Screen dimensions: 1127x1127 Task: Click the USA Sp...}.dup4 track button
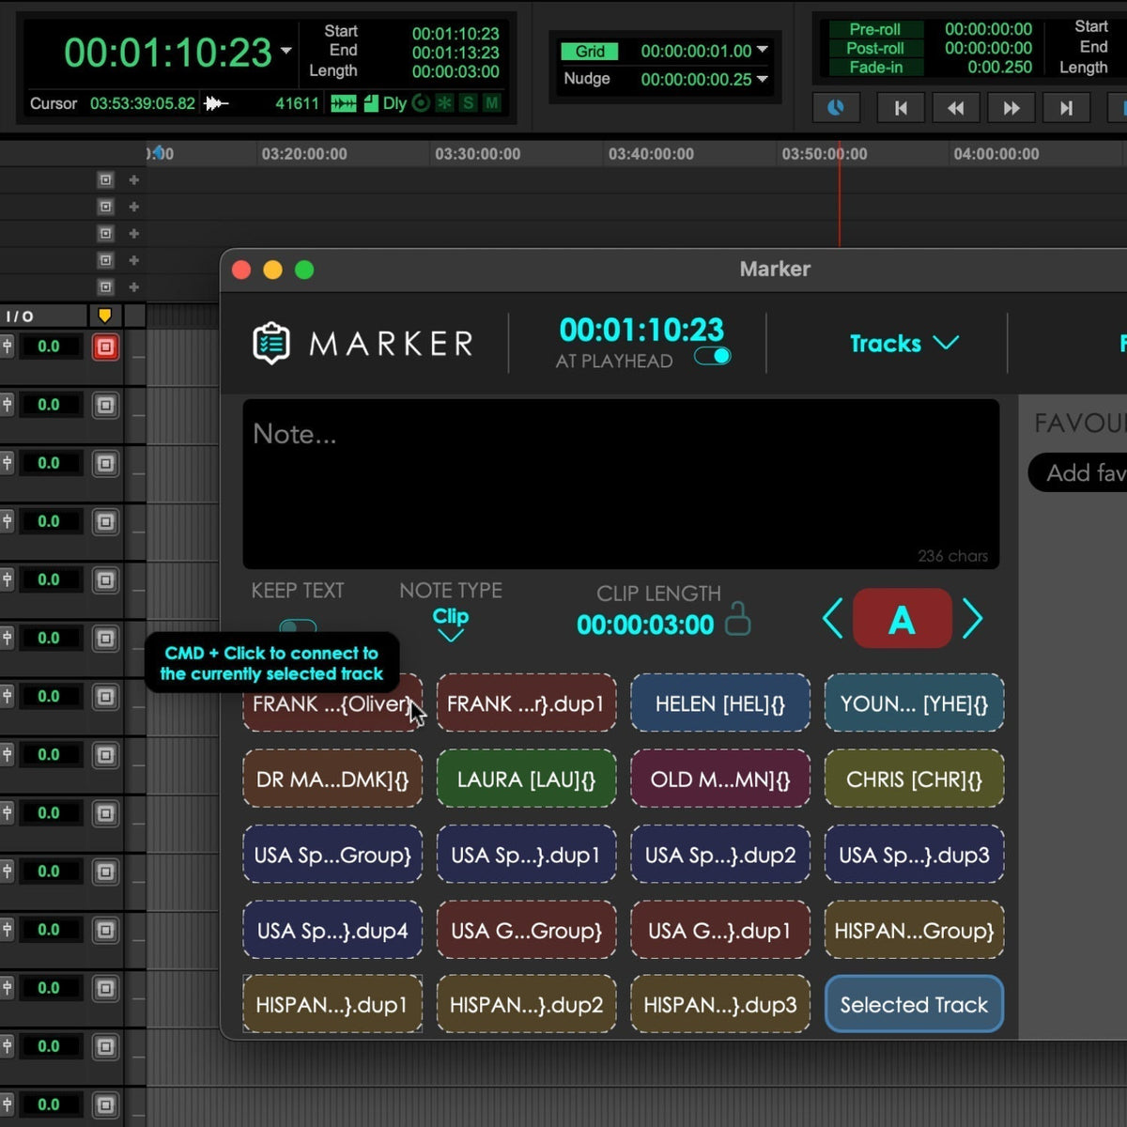(332, 931)
